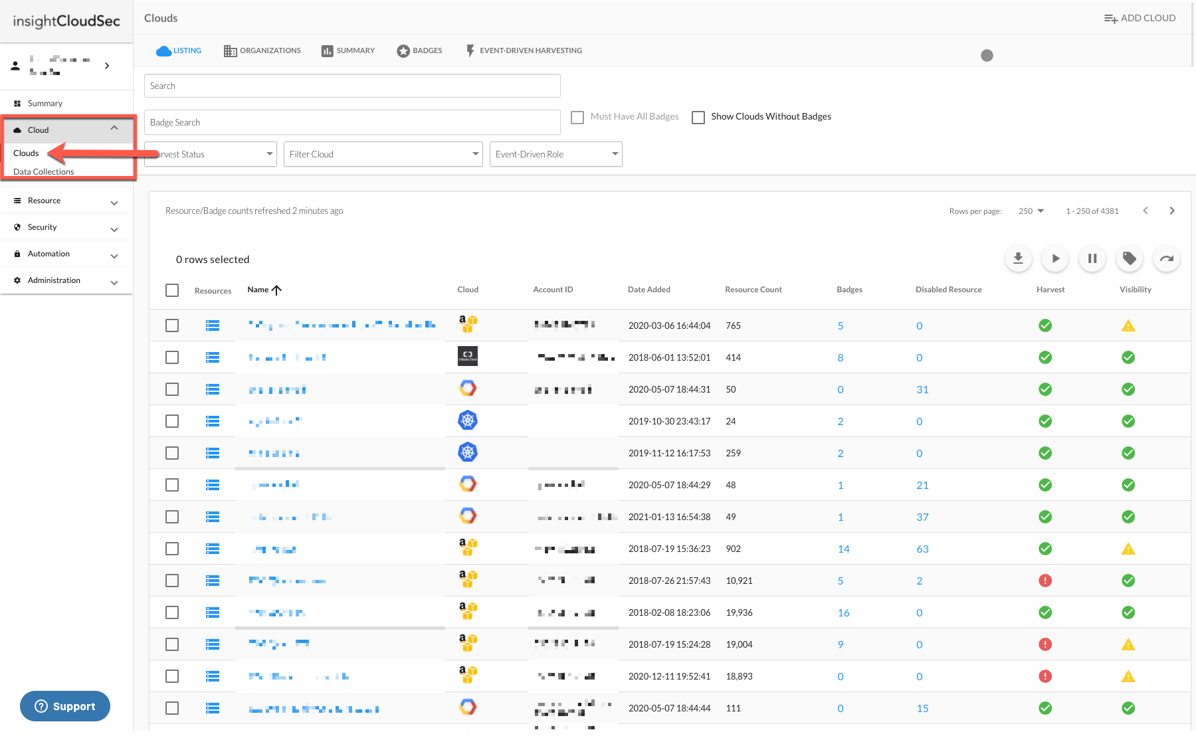Select the row added 2018-02-08 18:23:06
The width and height of the screenshot is (1196, 736).
pos(172,612)
